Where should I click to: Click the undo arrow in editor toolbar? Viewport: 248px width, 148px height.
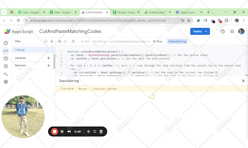(x=59, y=41)
